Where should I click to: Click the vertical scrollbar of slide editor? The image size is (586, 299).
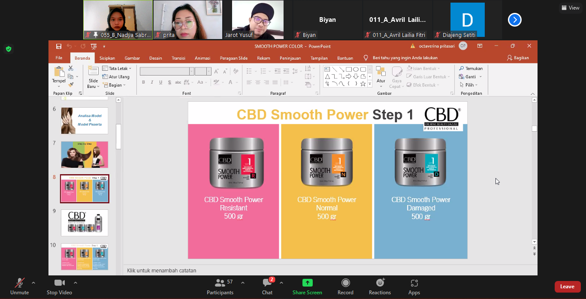click(534, 172)
